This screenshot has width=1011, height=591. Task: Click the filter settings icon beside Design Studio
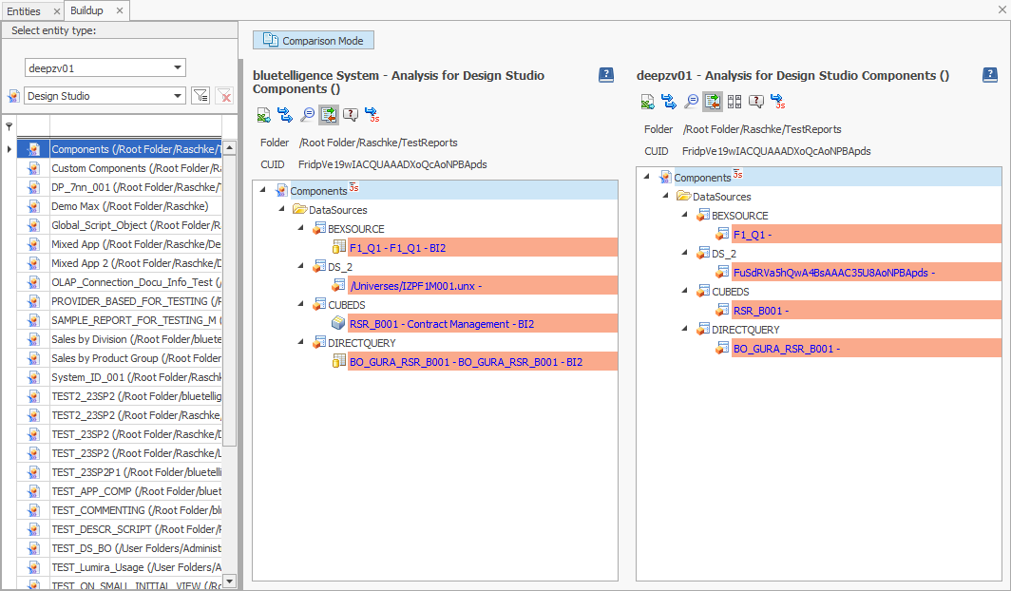tap(200, 96)
